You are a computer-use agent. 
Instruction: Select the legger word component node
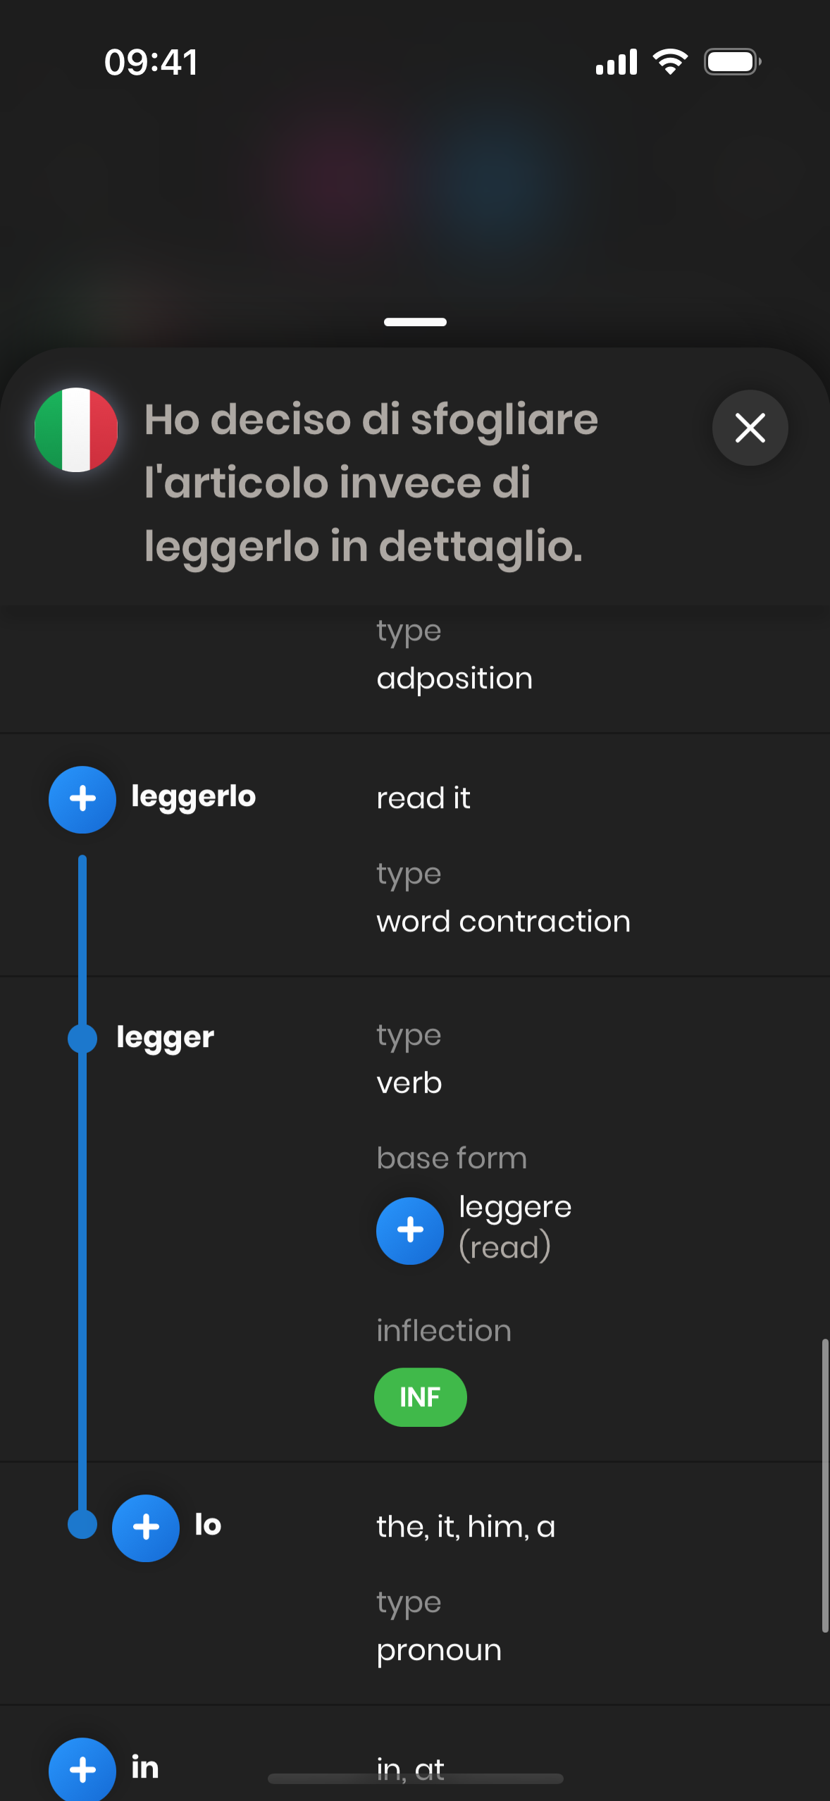coord(165,1039)
